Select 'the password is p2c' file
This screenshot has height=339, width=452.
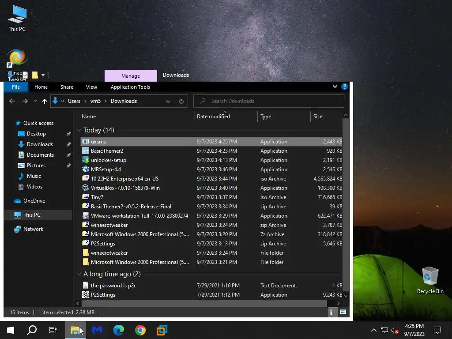pyautogui.click(x=211, y=286)
